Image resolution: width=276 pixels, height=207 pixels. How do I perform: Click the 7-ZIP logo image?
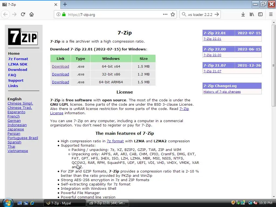(23, 37)
